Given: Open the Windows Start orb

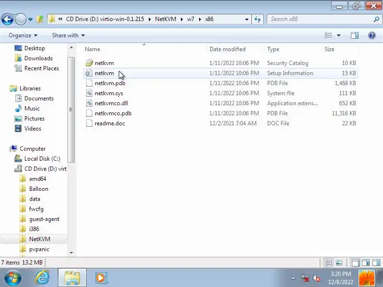Looking at the screenshot, I should (x=13, y=278).
